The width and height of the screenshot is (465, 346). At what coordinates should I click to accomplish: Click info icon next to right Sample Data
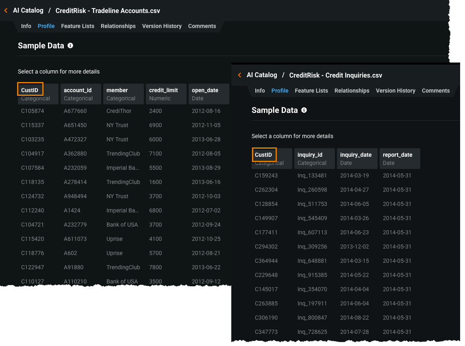304,110
